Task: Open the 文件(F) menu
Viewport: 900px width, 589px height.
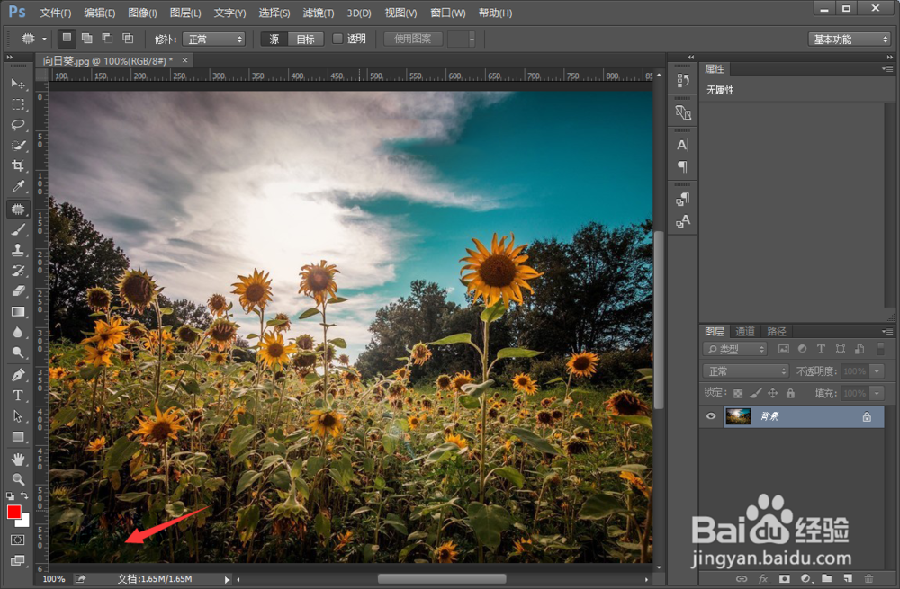Action: (x=56, y=13)
